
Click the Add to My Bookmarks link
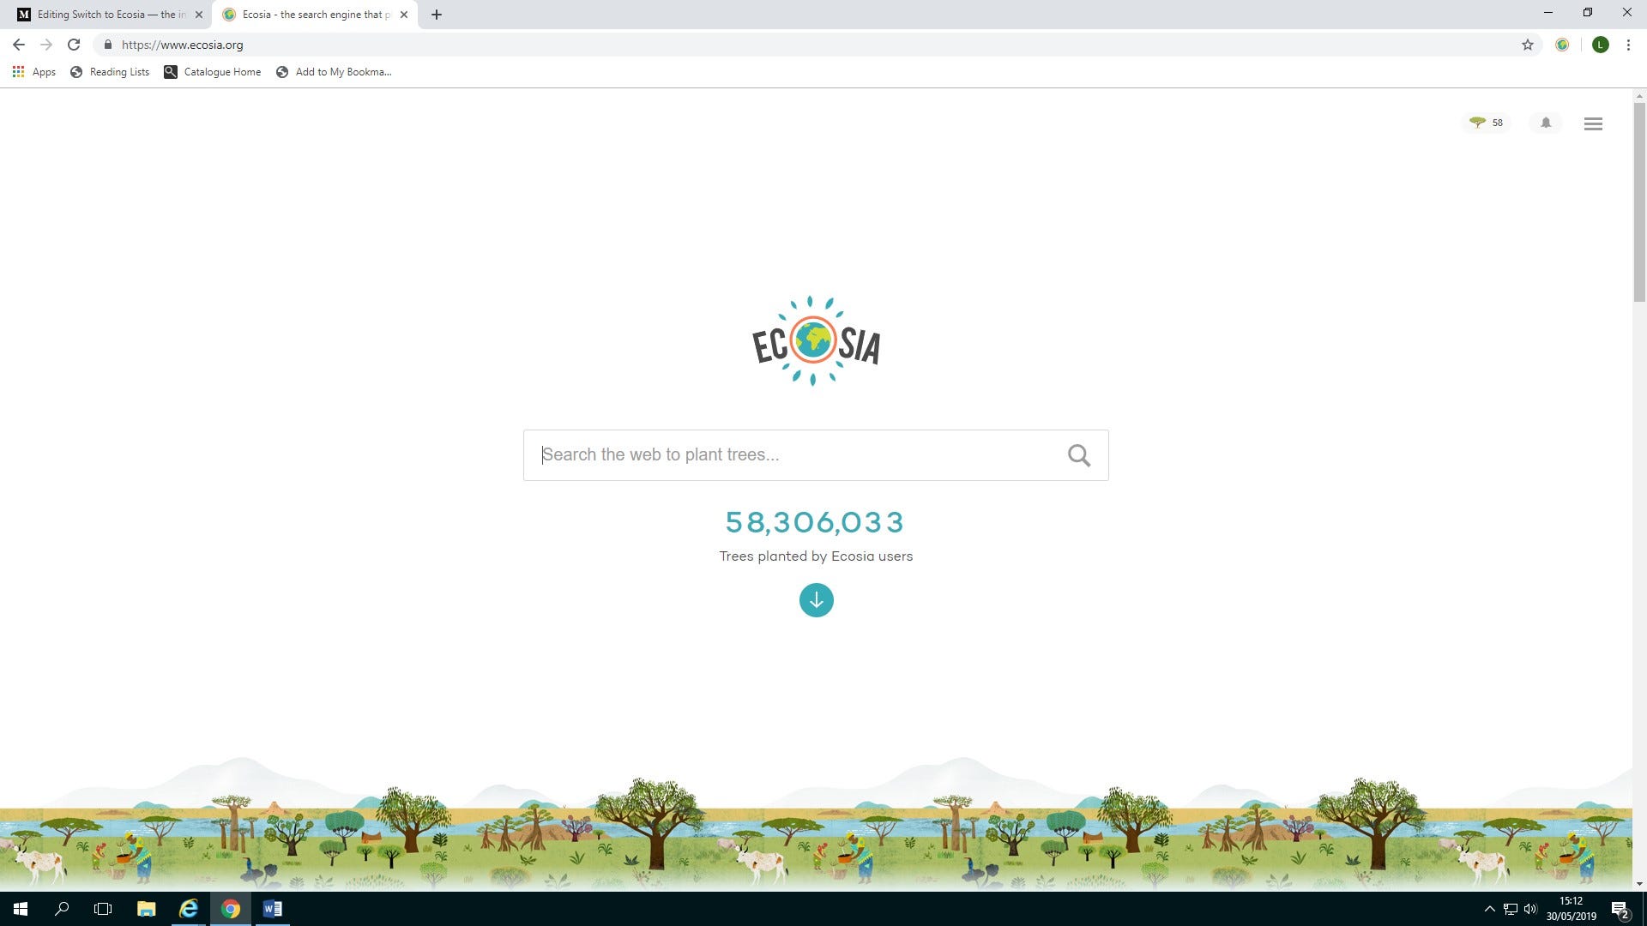tap(333, 71)
